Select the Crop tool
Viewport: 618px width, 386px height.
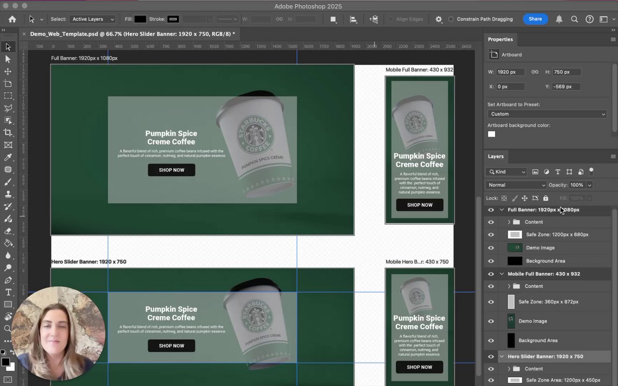pyautogui.click(x=8, y=133)
